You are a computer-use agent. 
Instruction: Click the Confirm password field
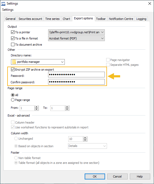pos(76,82)
